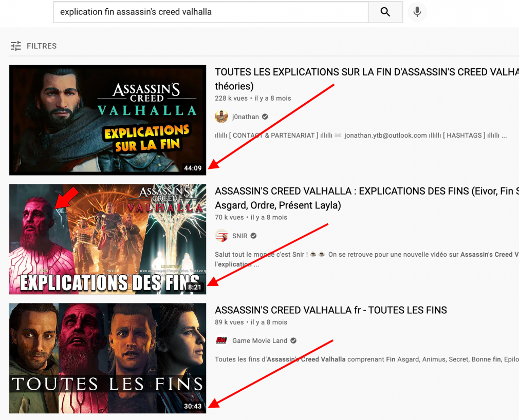Click the filter sliders icon beside FILTRES
519x420 pixels.
click(x=16, y=46)
